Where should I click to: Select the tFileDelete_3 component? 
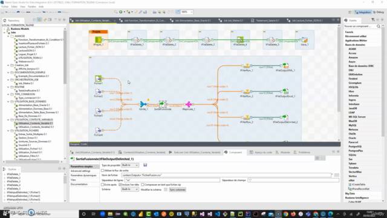(207, 40)
